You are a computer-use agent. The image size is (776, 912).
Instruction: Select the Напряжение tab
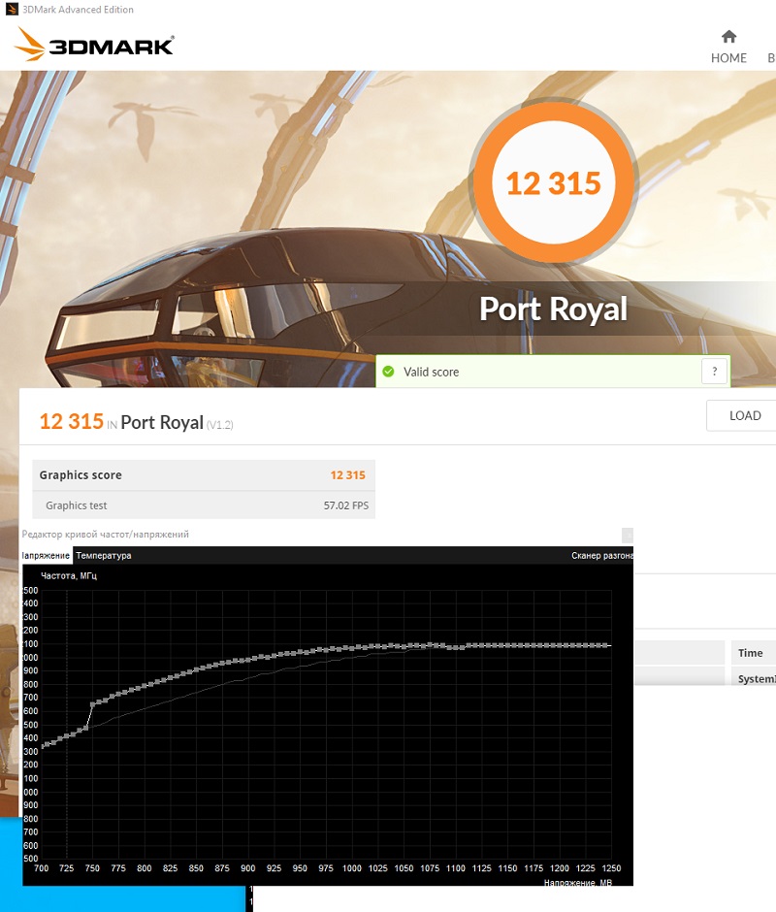47,556
